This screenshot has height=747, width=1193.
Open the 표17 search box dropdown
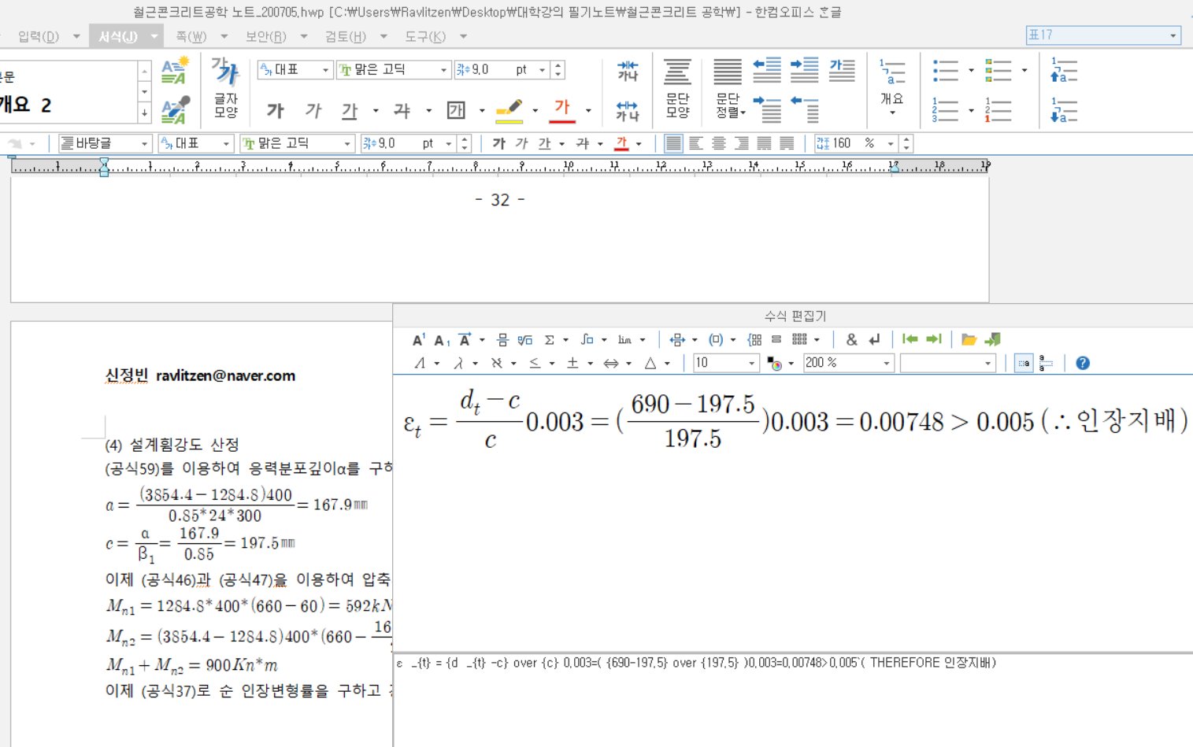pyautogui.click(x=1173, y=35)
